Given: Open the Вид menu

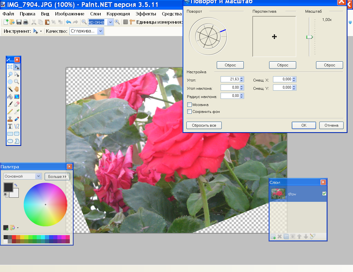Looking at the screenshot, I should 45,14.
